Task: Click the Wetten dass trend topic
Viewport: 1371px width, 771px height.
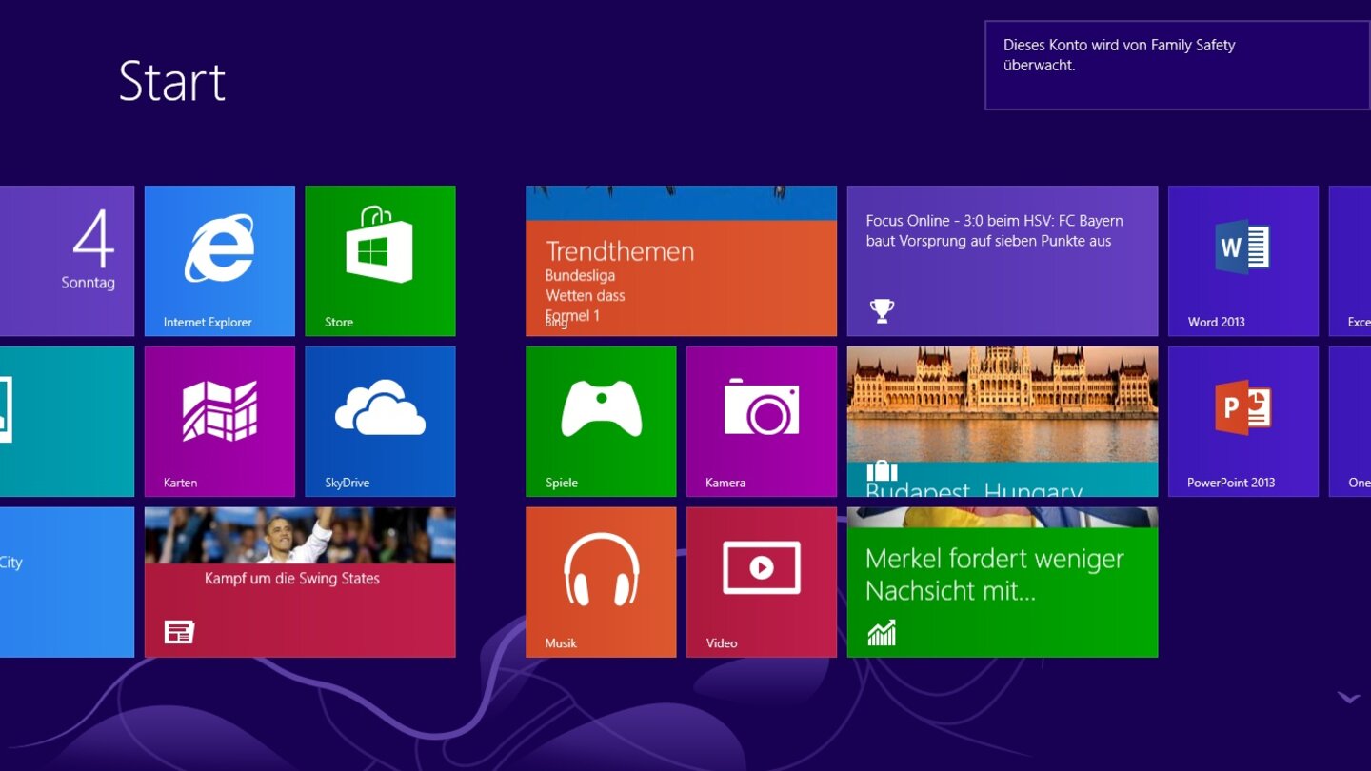Action: (586, 295)
